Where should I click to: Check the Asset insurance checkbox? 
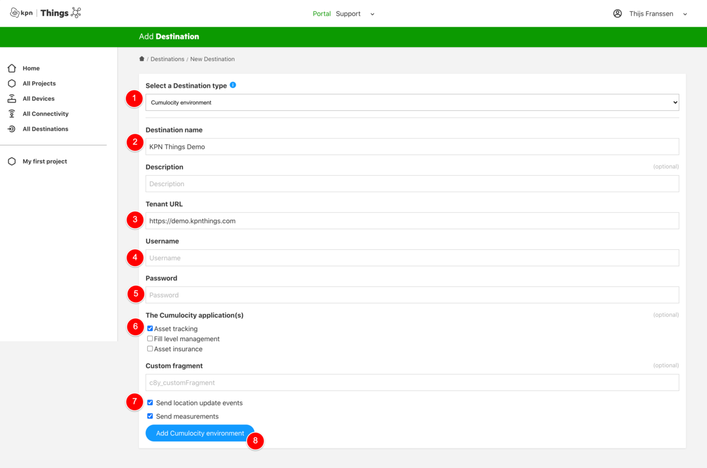click(150, 348)
